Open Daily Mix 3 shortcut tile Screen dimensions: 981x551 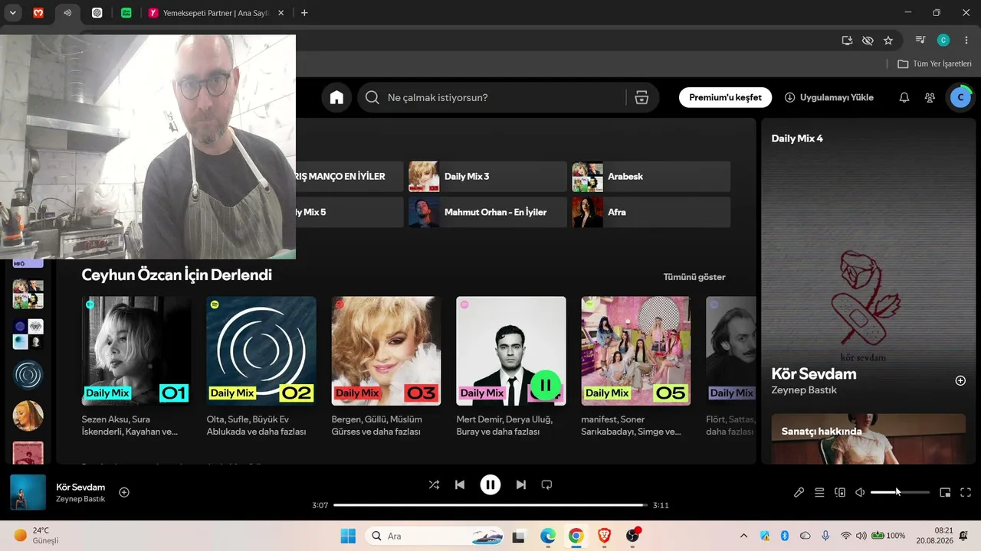(487, 176)
